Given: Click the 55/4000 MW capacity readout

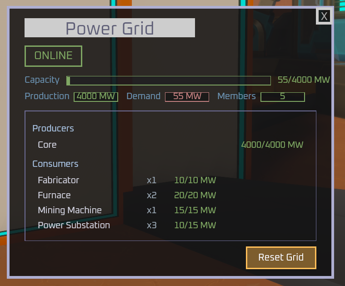Looking at the screenshot, I should point(304,80).
